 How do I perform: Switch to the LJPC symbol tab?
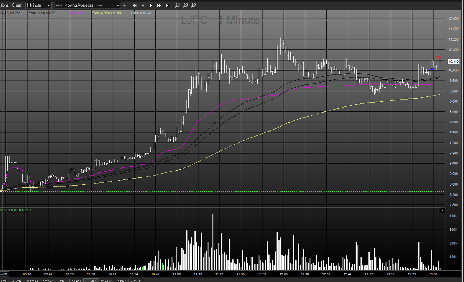pos(92,280)
